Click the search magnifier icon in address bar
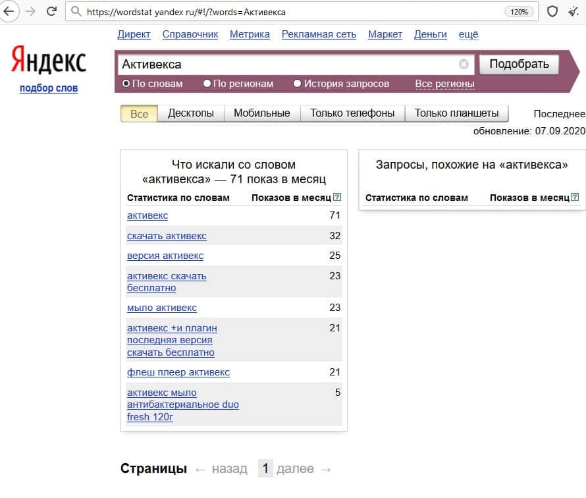Image resolution: width=586 pixels, height=498 pixels. 76,12
